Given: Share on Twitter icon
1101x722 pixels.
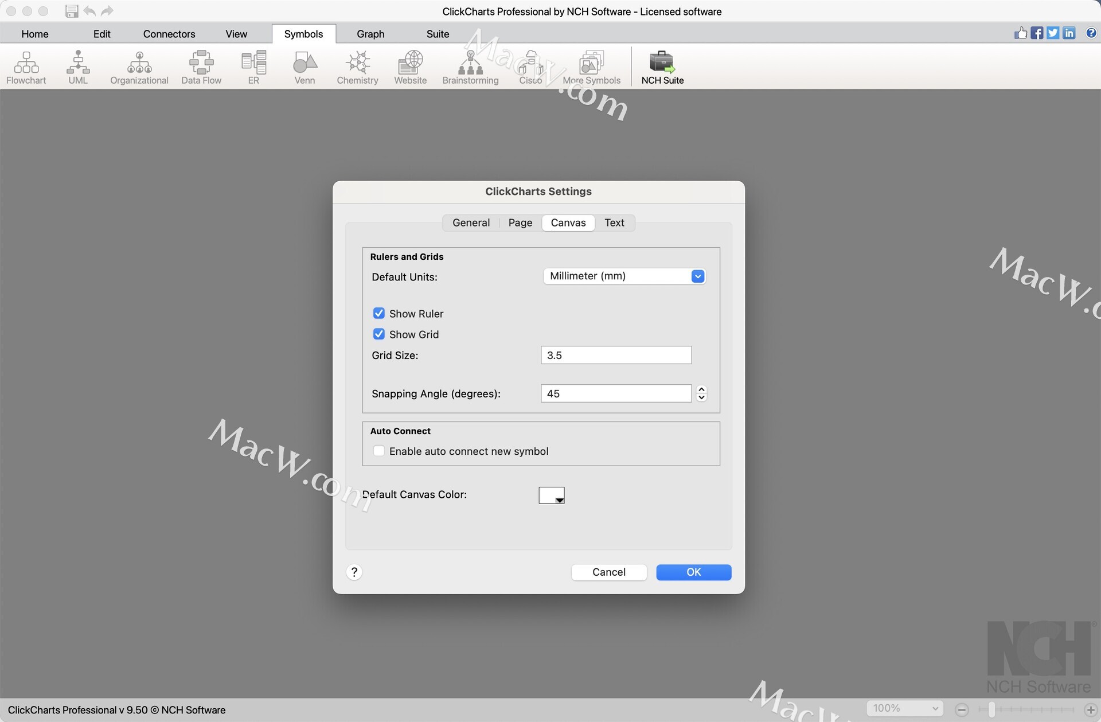Looking at the screenshot, I should click(x=1053, y=33).
